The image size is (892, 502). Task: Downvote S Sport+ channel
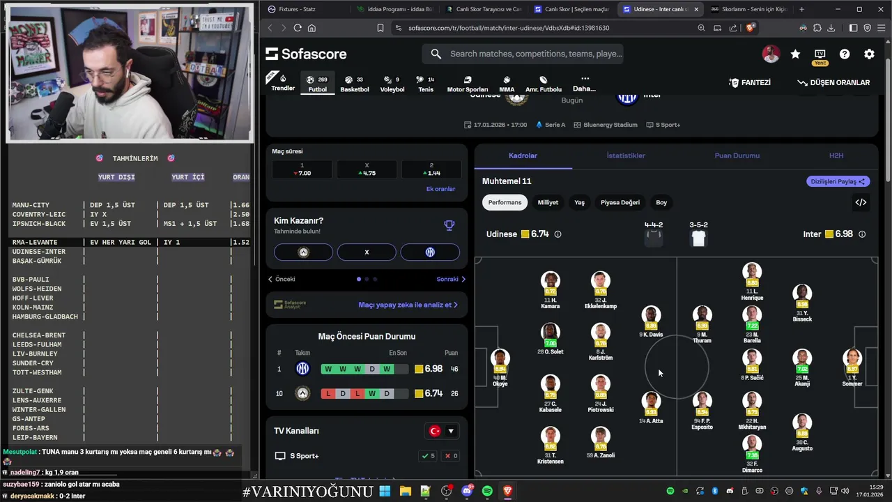coord(451,456)
